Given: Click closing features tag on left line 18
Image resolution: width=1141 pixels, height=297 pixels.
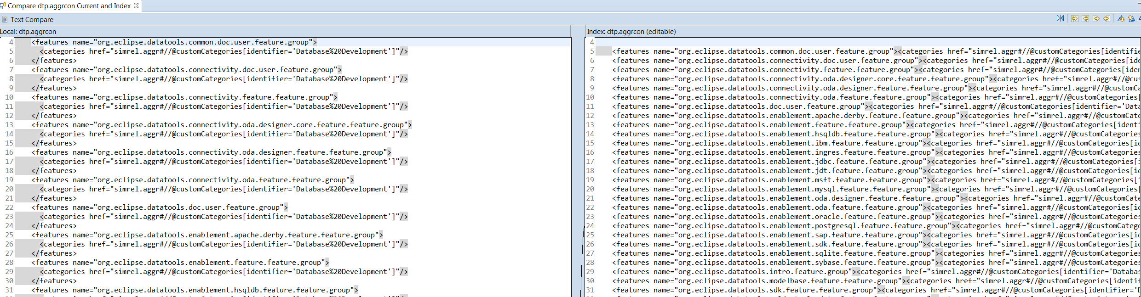Looking at the screenshot, I should (x=54, y=171).
